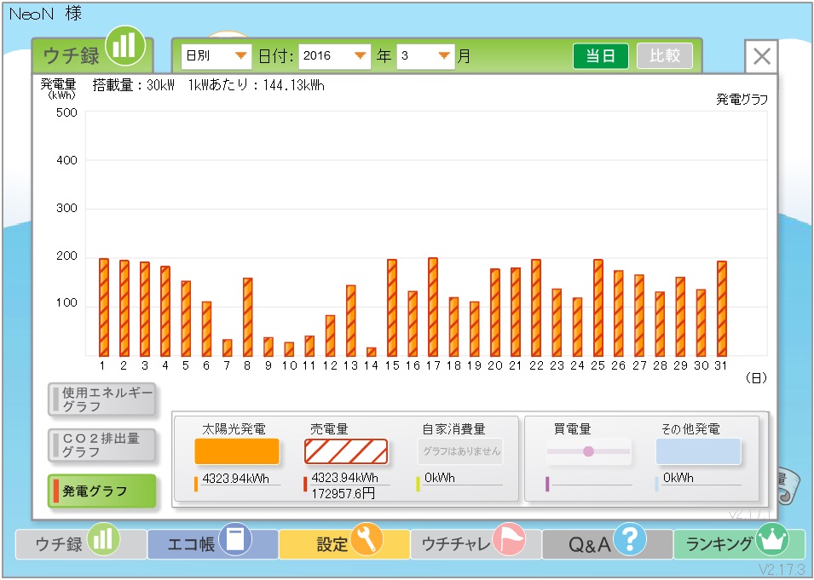Click the green chart icon in bottom ウチ録
The width and height of the screenshot is (814, 580).
(x=103, y=539)
